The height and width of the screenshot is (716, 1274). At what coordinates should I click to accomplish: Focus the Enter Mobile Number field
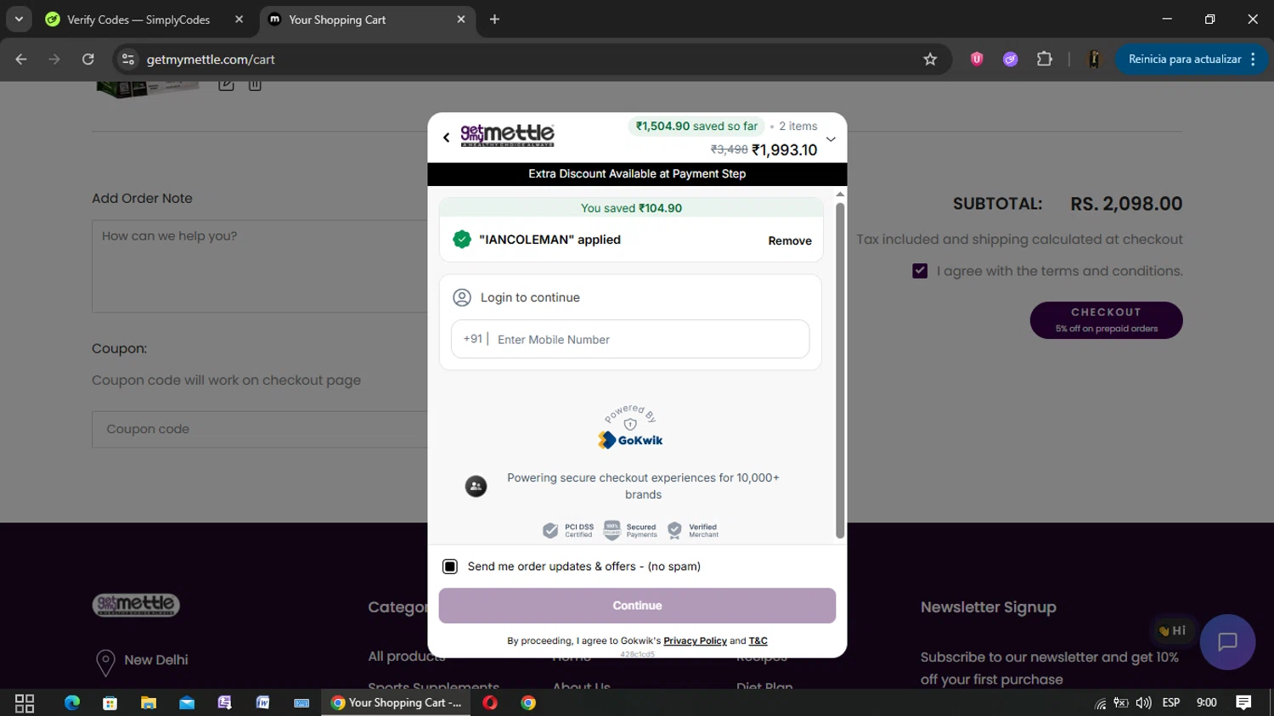[630, 339]
